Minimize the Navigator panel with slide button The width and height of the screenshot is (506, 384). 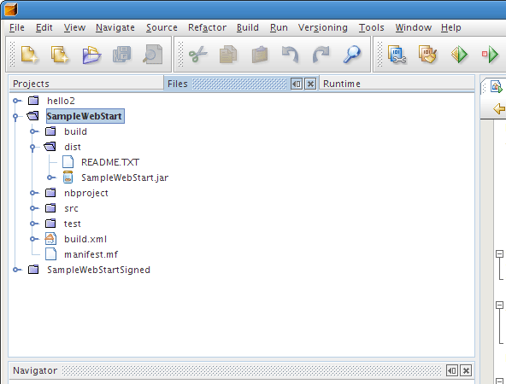452,371
